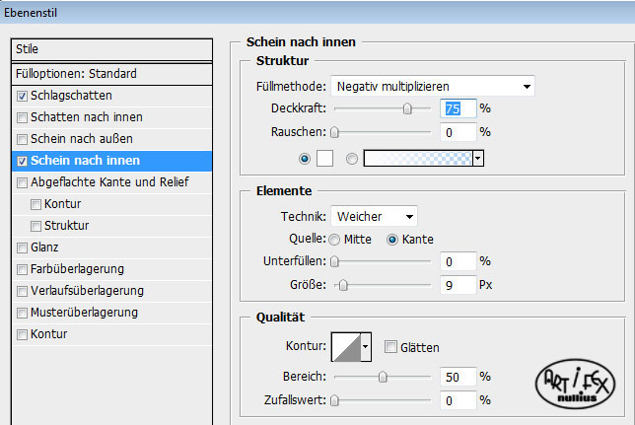Click the white glow color swatch
The image size is (635, 425).
[x=324, y=159]
